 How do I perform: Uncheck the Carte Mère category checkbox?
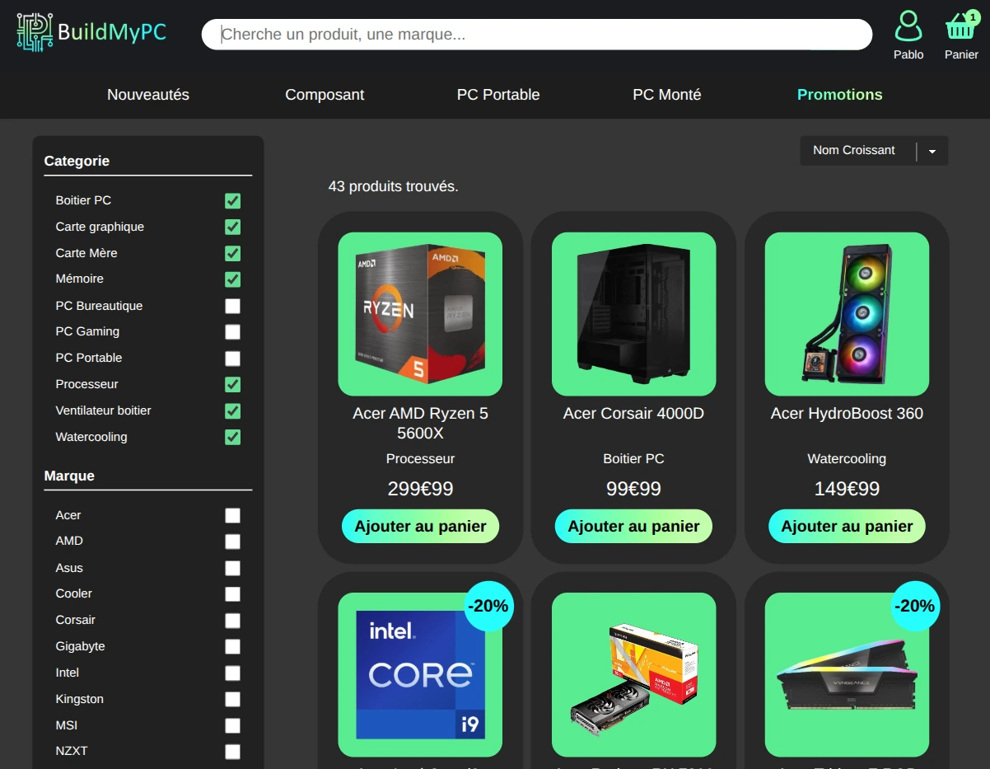pyautogui.click(x=233, y=253)
